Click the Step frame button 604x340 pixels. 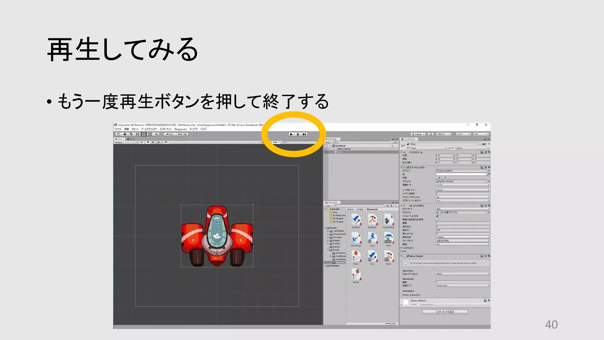click(x=304, y=134)
